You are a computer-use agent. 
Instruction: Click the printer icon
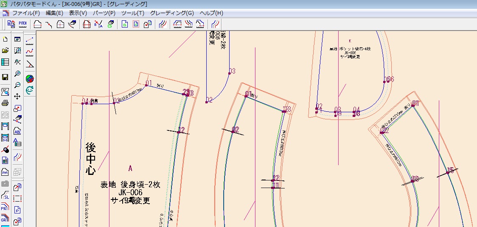click(x=6, y=103)
